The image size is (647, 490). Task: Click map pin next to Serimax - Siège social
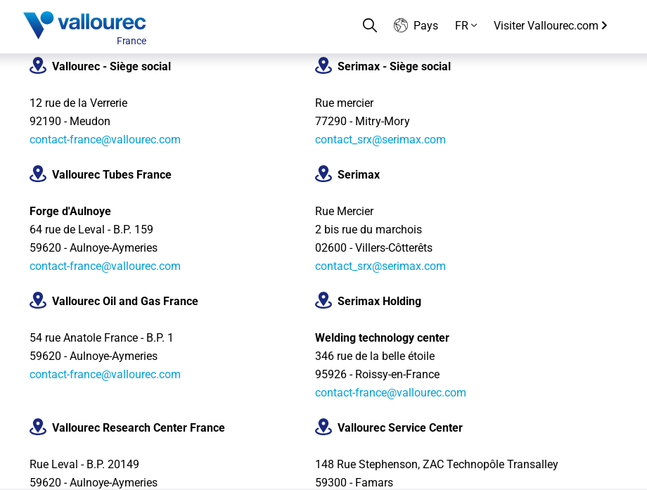323,66
